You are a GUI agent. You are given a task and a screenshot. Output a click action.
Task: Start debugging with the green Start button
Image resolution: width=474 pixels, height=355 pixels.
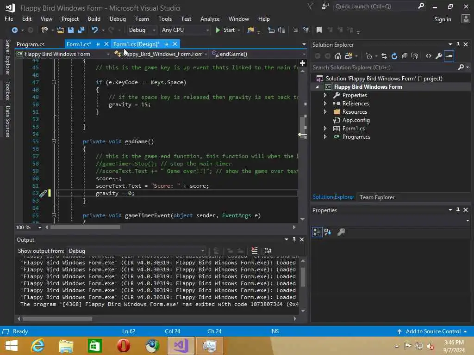226,30
